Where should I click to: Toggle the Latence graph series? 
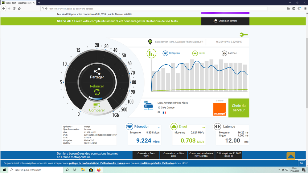coord(229,53)
